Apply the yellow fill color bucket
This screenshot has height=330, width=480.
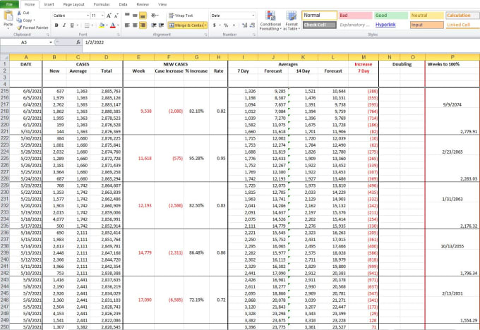(x=102, y=25)
